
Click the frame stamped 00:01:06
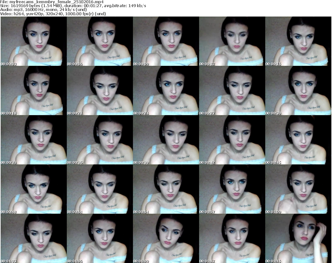pos(100,238)
